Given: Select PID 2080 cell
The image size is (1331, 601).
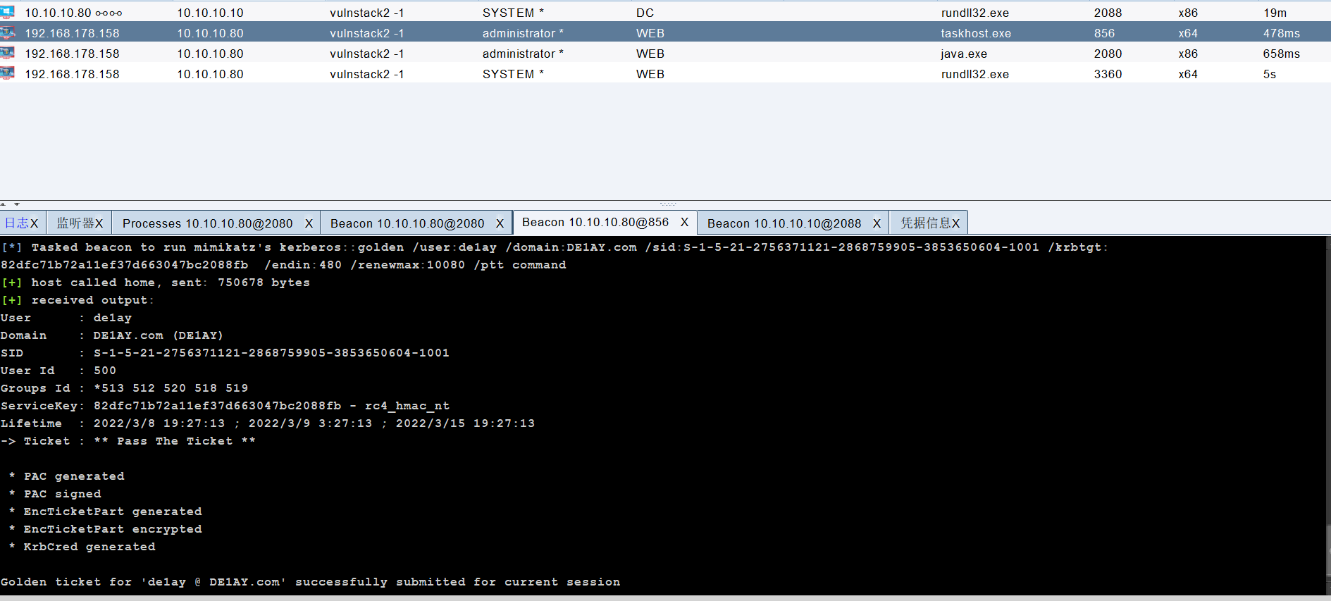Looking at the screenshot, I should pyautogui.click(x=1108, y=54).
